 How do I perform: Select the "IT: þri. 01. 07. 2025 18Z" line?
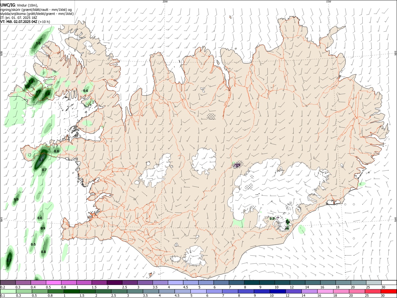pos(19,18)
